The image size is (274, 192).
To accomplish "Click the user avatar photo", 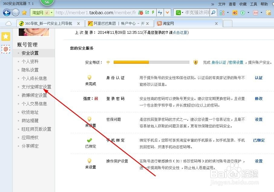I will [x=34, y=32].
